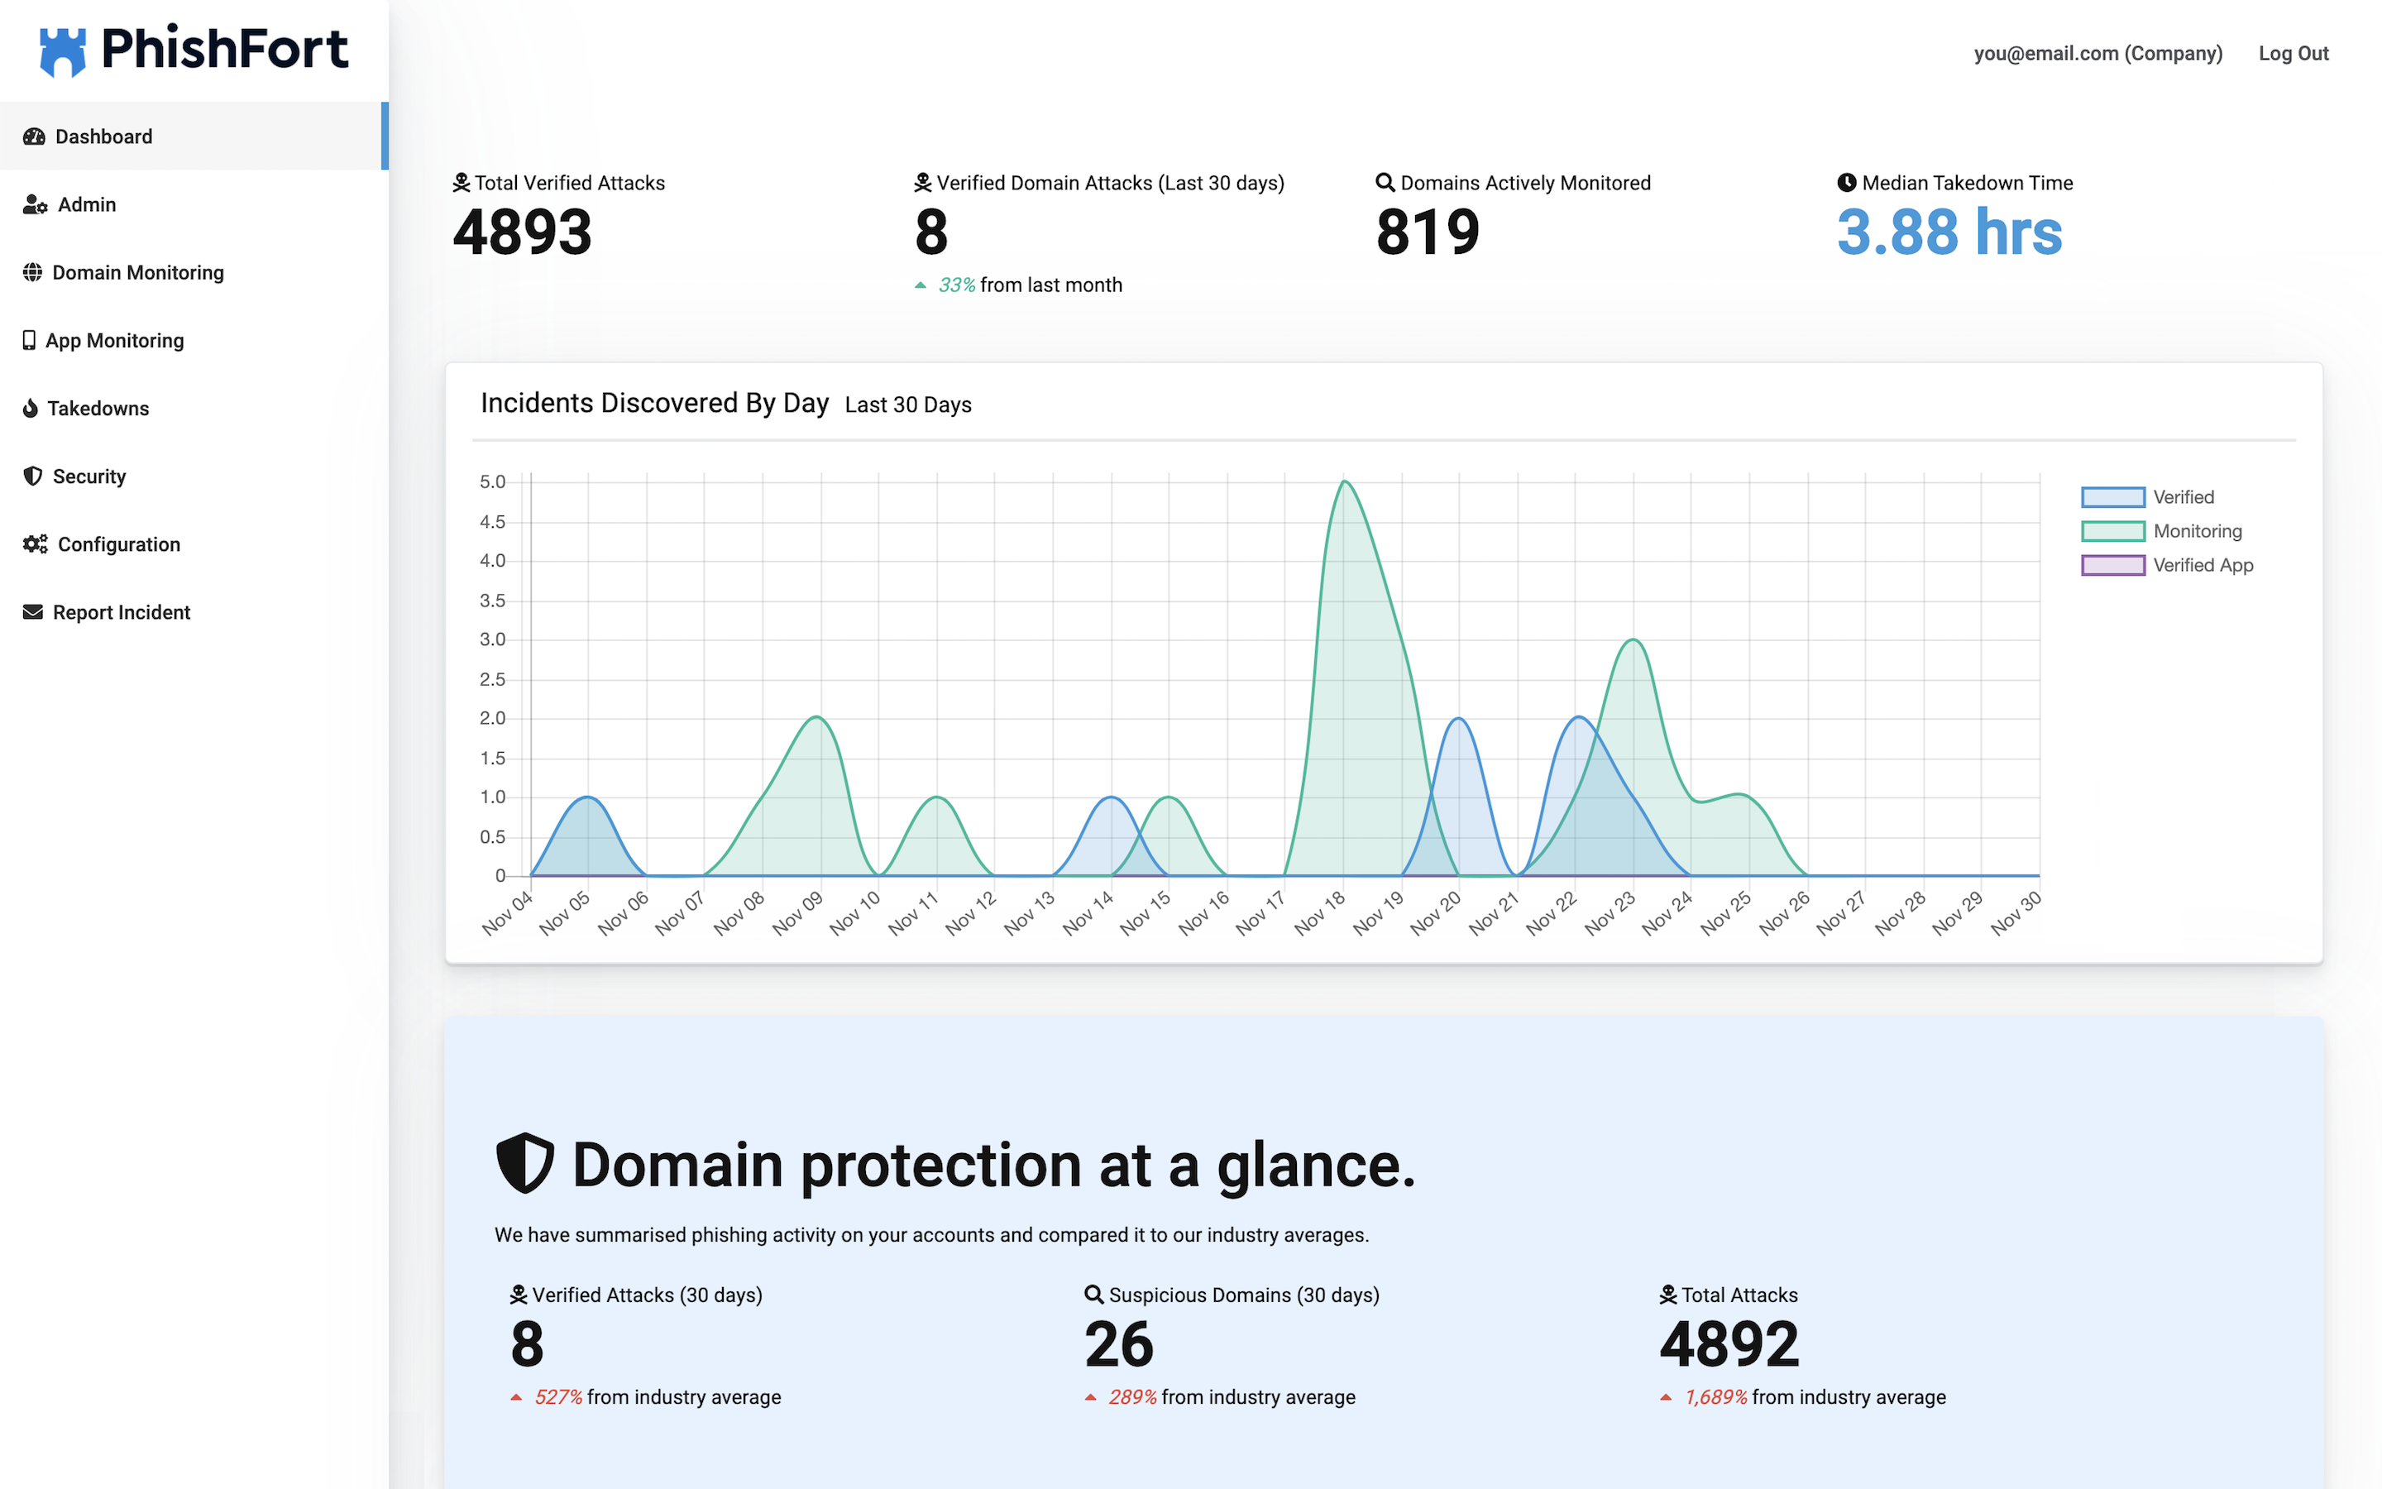Click the Admin user-gear icon
Viewport: 2382px width, 1489px height.
click(x=36, y=205)
